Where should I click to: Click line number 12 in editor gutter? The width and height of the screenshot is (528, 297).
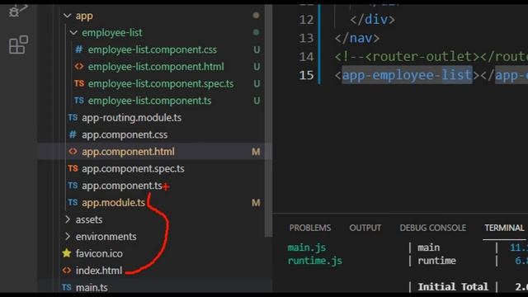[306, 20]
